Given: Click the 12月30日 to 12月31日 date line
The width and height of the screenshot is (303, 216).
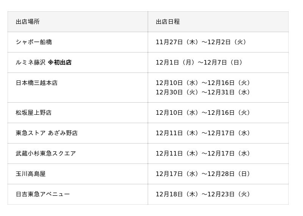Looking at the screenshot, I should (204, 93).
